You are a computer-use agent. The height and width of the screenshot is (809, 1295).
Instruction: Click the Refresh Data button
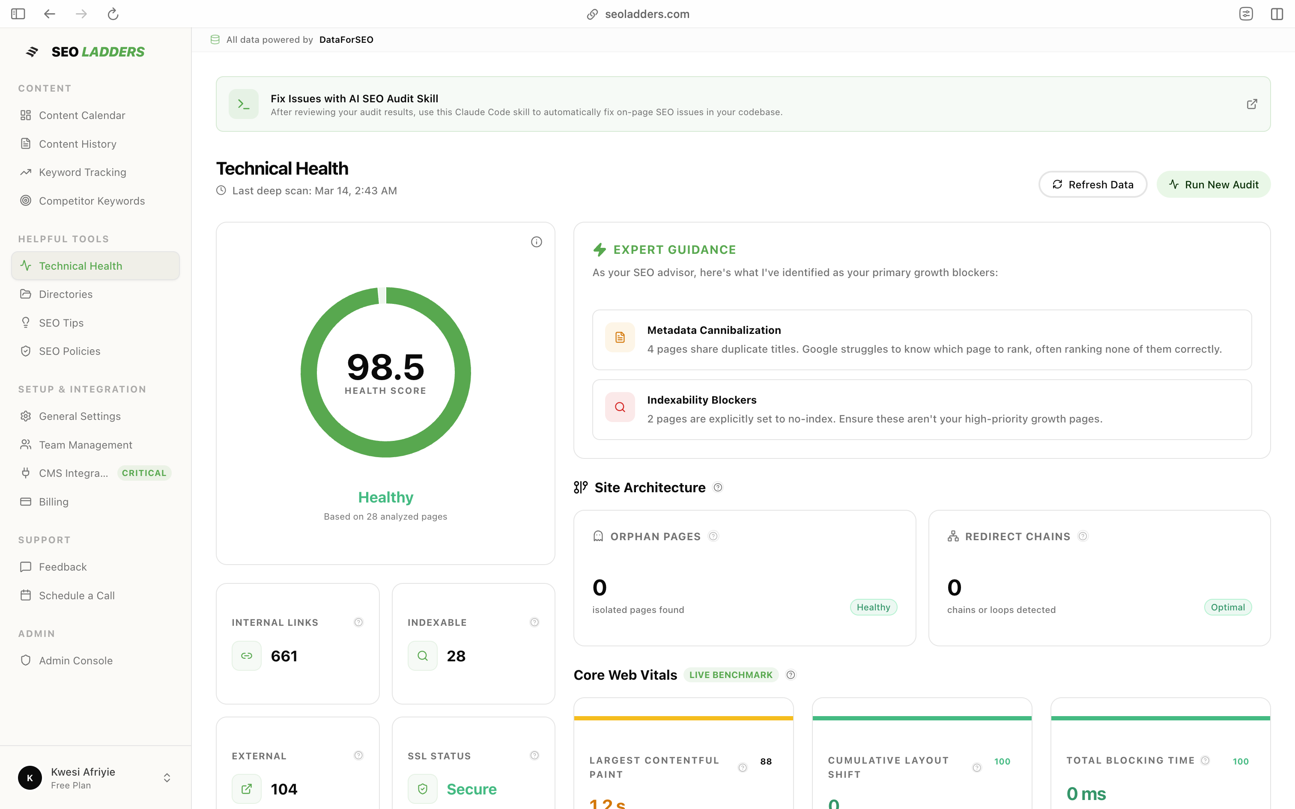tap(1093, 184)
